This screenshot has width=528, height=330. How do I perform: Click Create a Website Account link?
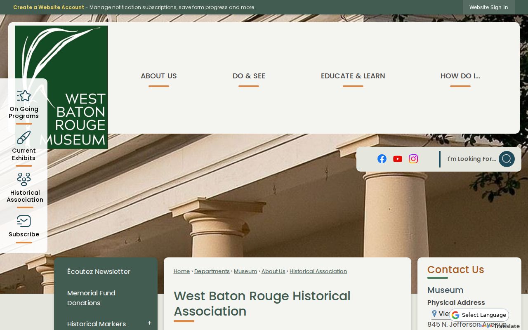49,7
